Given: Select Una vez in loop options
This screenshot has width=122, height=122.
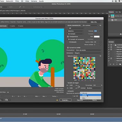Looking at the screenshot, I should pyautogui.click(x=91, y=93).
